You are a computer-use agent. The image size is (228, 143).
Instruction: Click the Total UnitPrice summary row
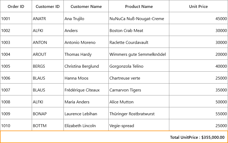(114, 137)
